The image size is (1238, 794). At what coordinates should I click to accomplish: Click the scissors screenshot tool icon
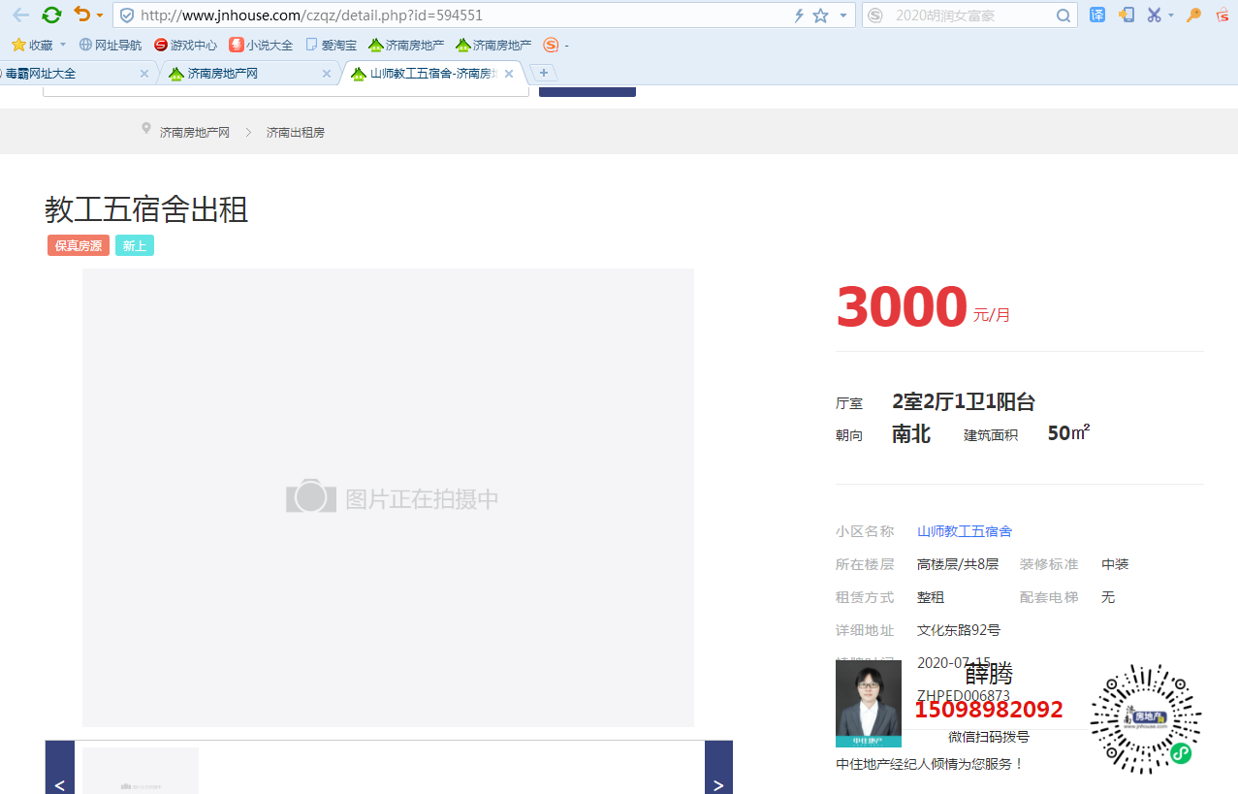(1154, 15)
